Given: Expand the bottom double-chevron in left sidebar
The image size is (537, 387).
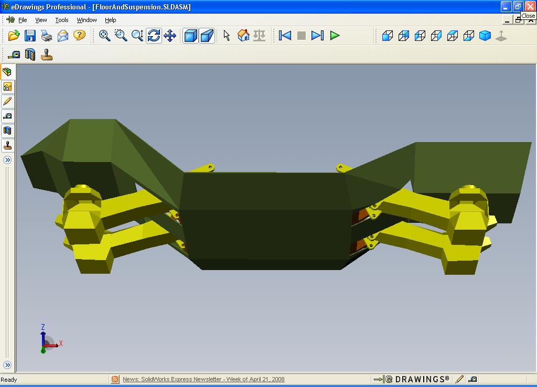Looking at the screenshot, I should click(x=7, y=365).
